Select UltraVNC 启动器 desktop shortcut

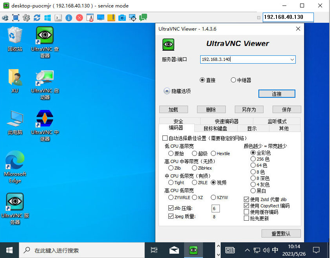pos(45,84)
